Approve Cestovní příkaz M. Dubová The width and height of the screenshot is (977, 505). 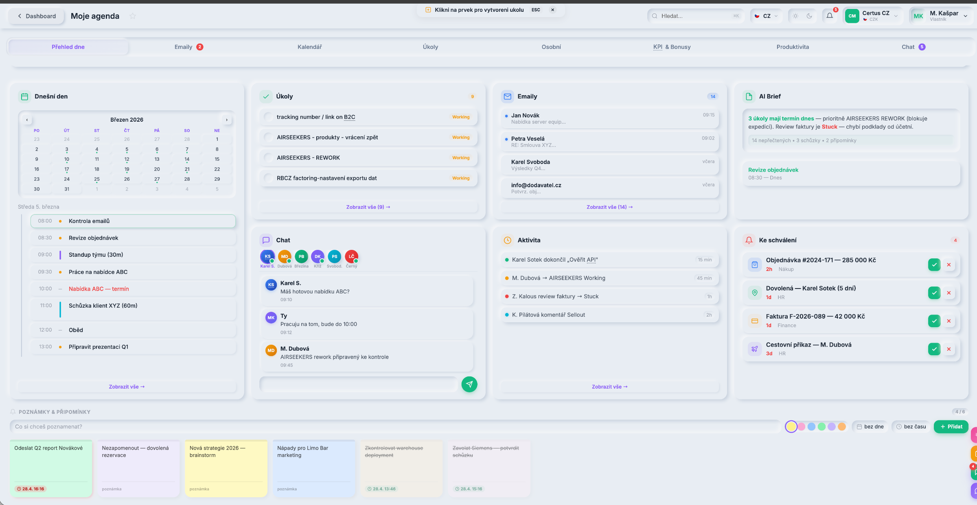pos(934,349)
